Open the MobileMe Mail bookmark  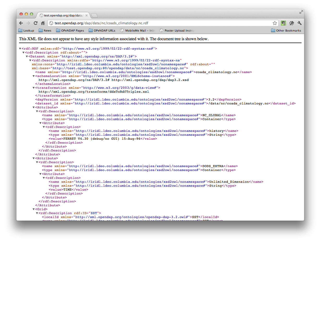(137, 31)
